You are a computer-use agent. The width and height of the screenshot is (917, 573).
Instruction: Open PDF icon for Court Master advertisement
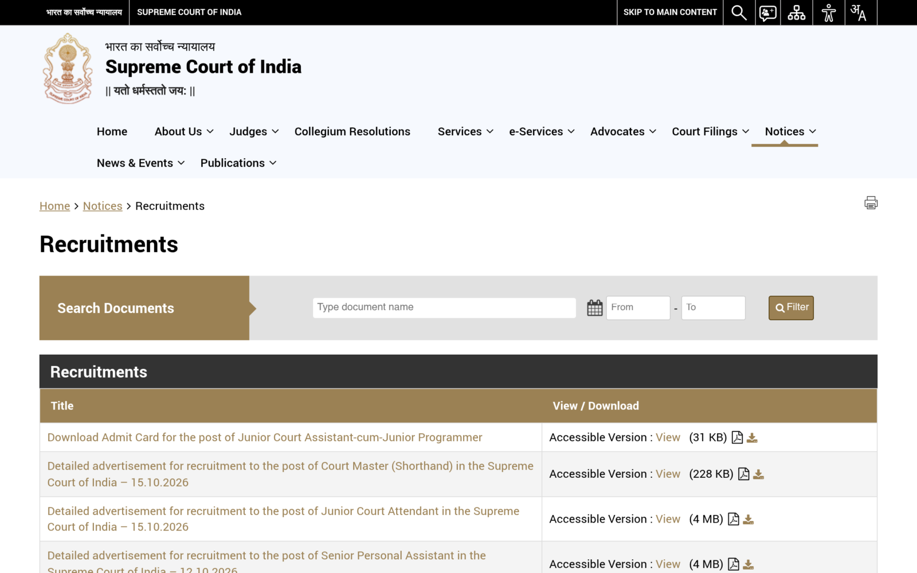(x=744, y=474)
